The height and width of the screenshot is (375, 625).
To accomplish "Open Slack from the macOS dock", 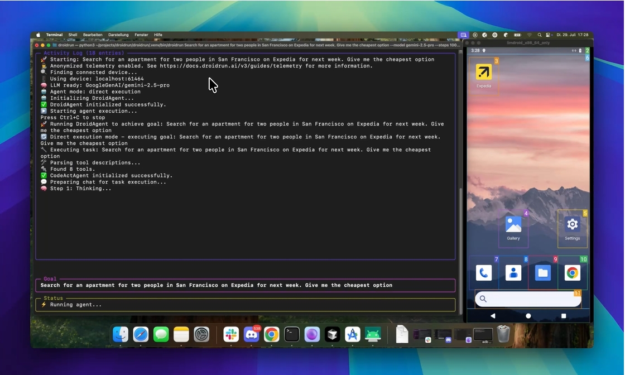I will (231, 334).
